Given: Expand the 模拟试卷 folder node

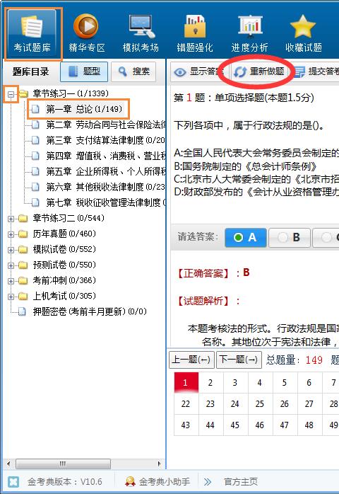Looking at the screenshot, I should (11, 250).
